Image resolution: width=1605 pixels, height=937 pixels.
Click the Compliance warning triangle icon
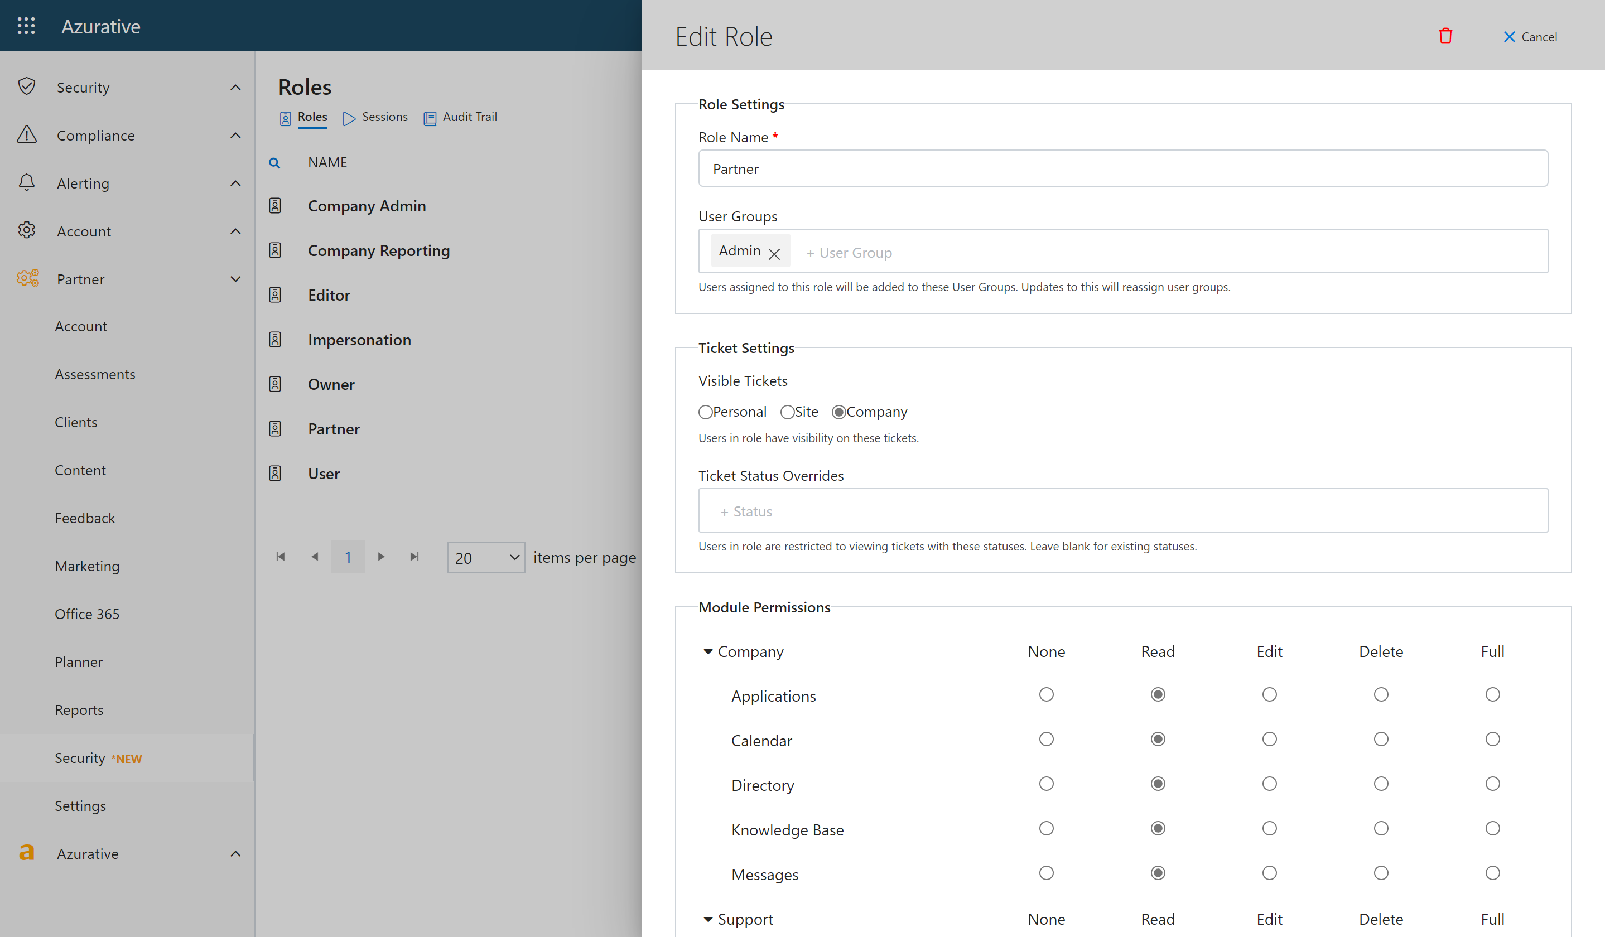27,134
